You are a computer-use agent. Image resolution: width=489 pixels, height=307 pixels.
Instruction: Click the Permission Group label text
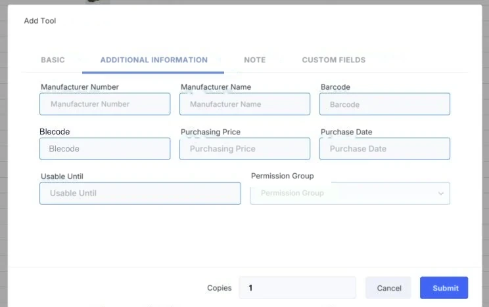click(282, 176)
